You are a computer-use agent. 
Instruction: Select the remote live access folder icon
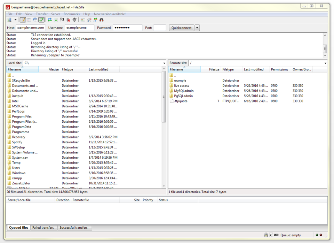[x=172, y=86]
